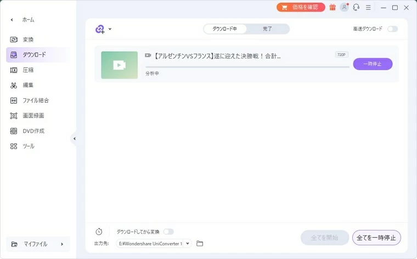
Task: Click the video title text
Action: pos(217,56)
